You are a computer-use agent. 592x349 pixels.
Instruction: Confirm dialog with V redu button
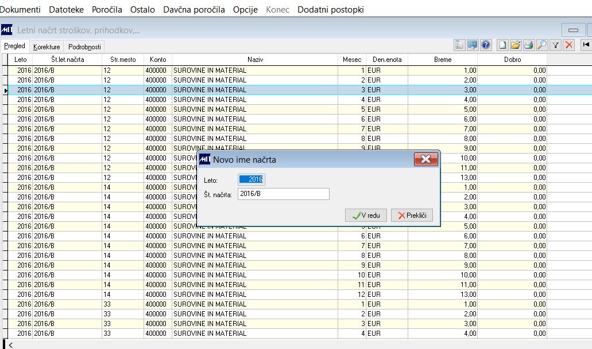366,215
